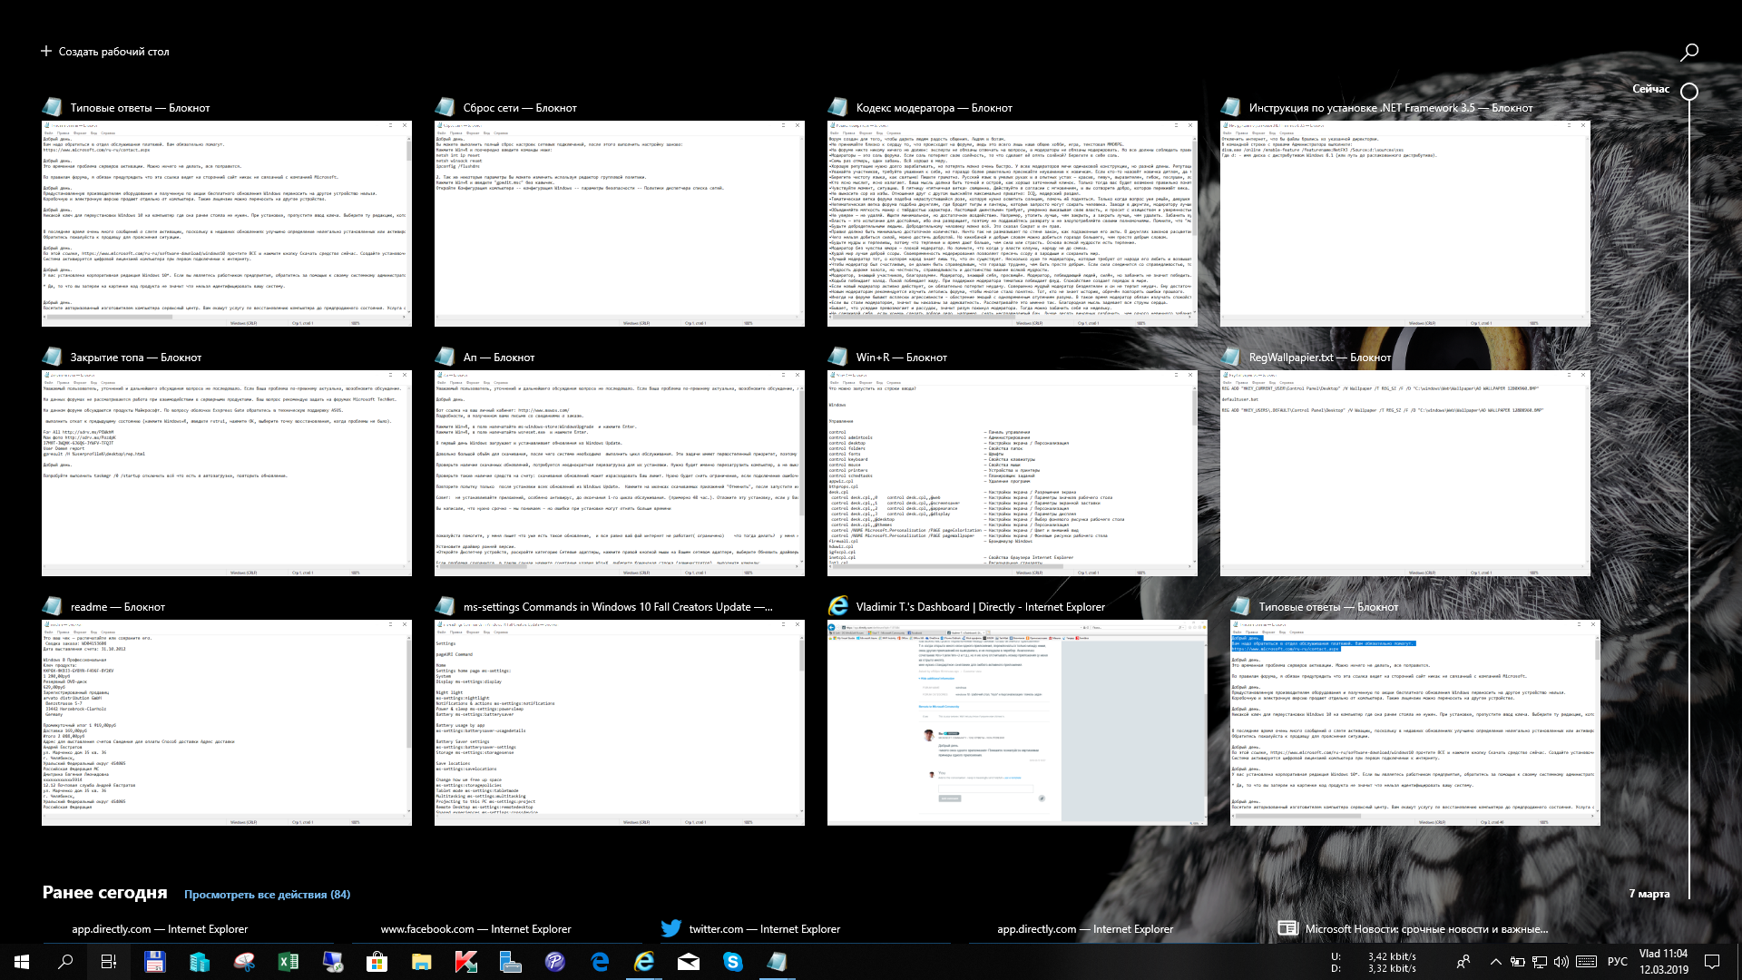Viewport: 1742px width, 980px height.
Task: Launch the floppy disk app from the taskbar
Action: pos(154,962)
